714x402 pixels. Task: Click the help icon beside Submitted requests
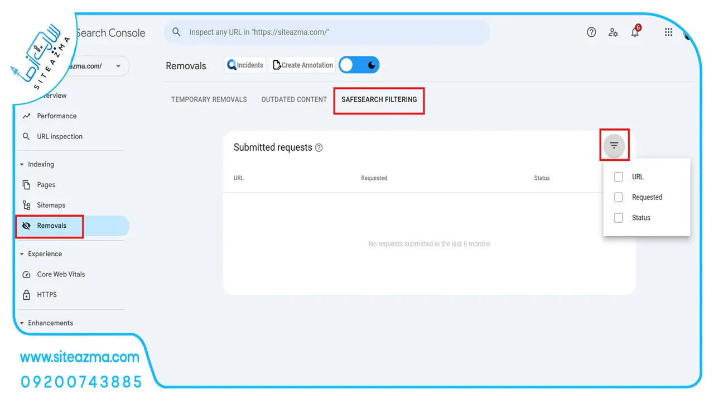click(x=319, y=148)
